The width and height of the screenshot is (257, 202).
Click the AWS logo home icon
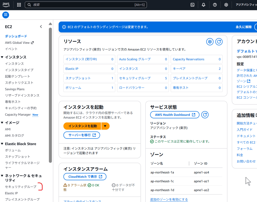click(6, 5)
